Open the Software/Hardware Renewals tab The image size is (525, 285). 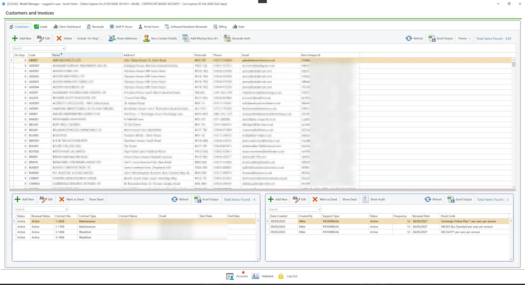(186, 27)
